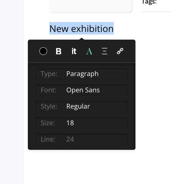Click the "Tags:" label in the side panel
The width and height of the screenshot is (171, 184).
coord(149,2)
